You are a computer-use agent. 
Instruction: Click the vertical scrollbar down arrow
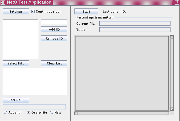[172, 109]
